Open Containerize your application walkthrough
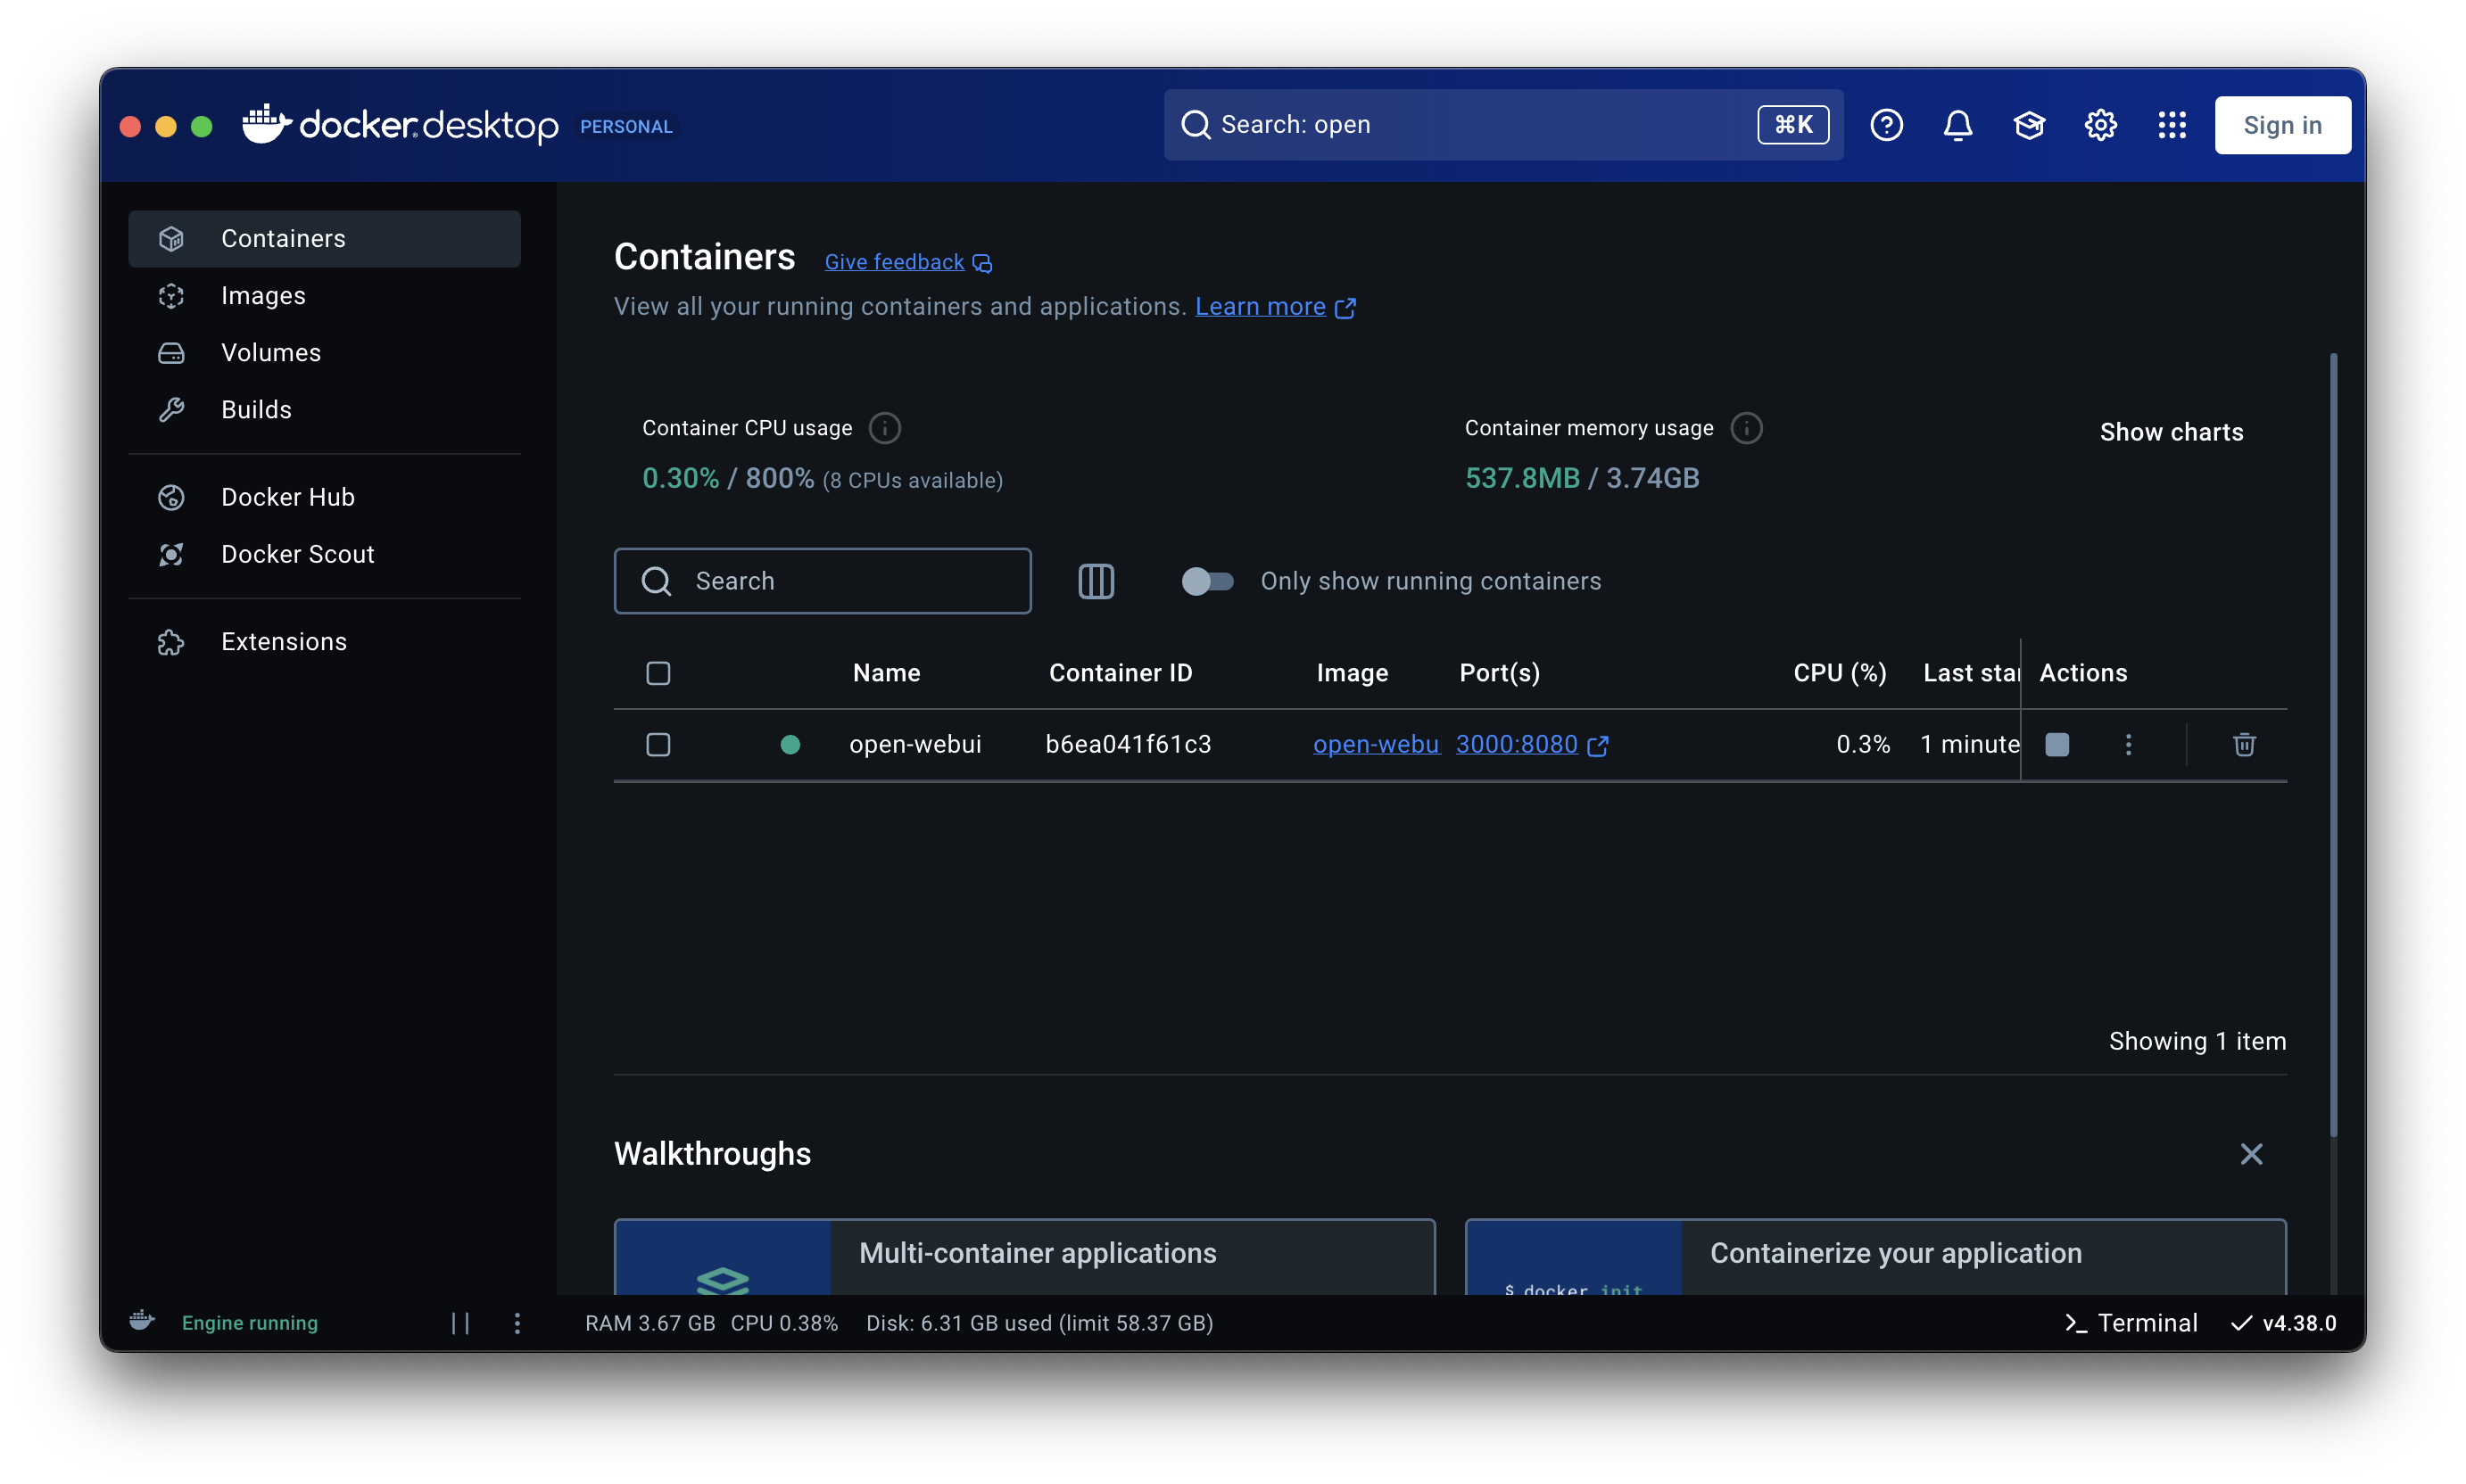This screenshot has width=2466, height=1484. pyautogui.click(x=1874, y=1257)
